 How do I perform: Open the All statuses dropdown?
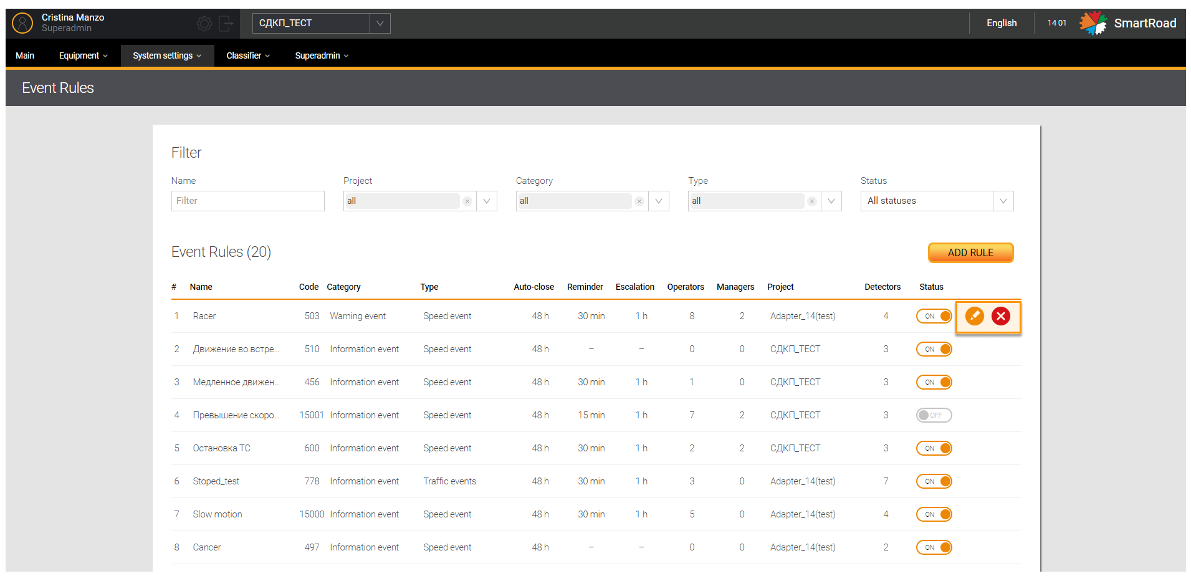click(937, 201)
